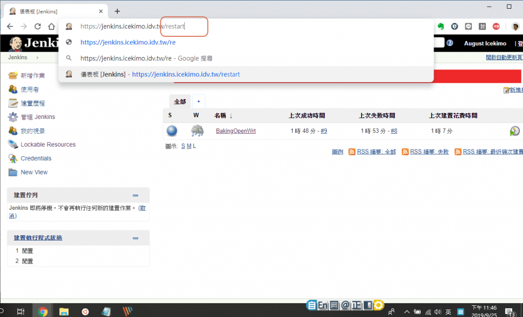523x317 pixels.
Task: Open the Chrome profile avatar
Action: click(x=515, y=27)
